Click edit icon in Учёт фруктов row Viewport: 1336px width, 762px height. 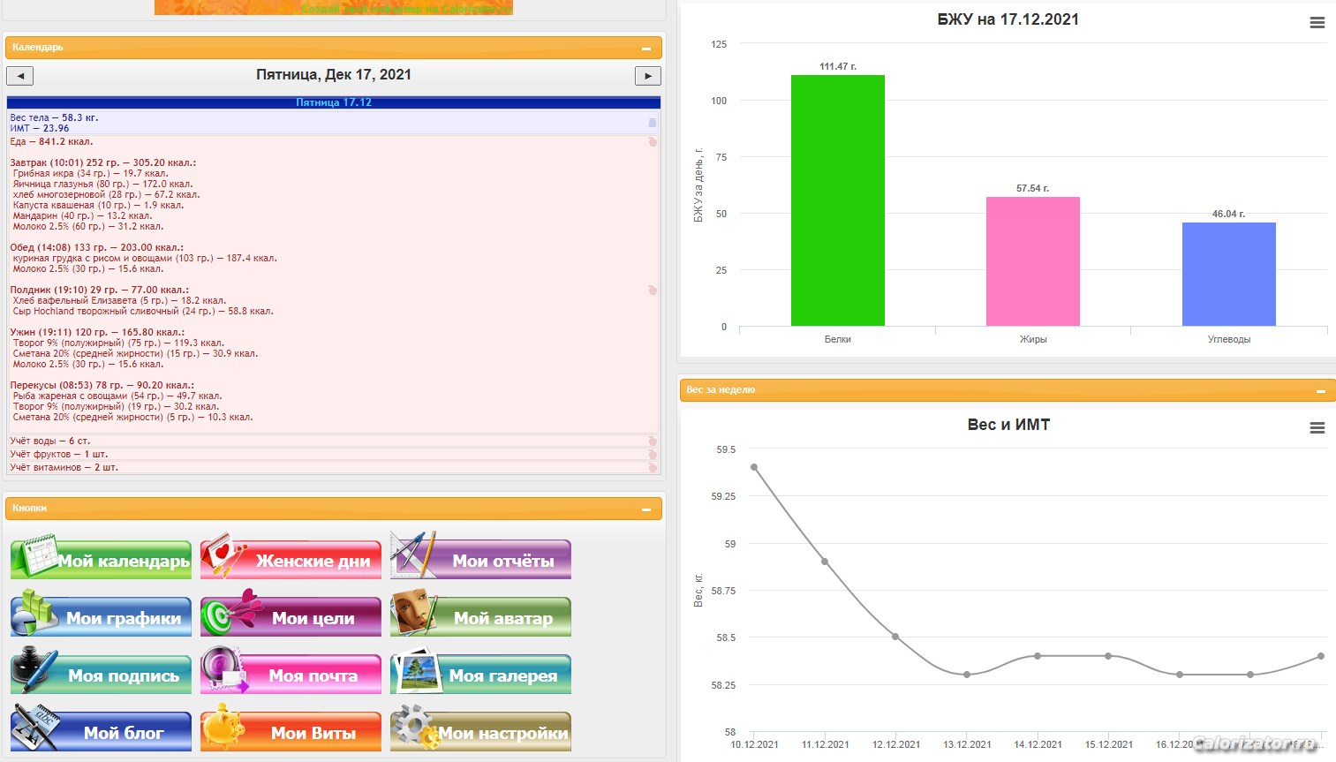pos(653,455)
